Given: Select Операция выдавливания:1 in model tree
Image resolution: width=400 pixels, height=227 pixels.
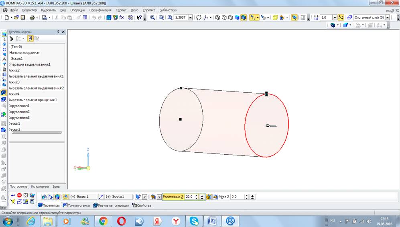Looking at the screenshot, I should coord(30,64).
